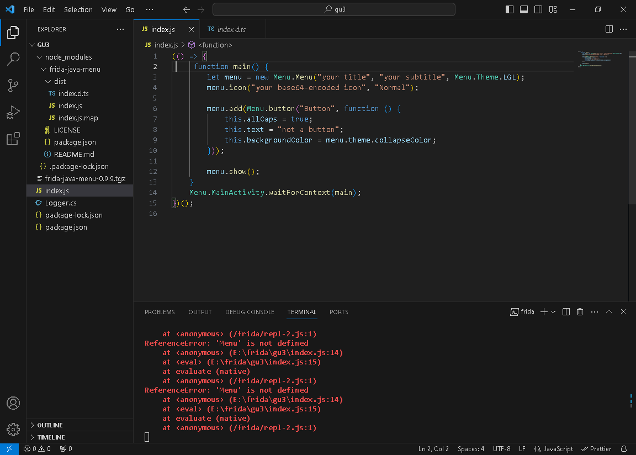Click the code minimap preview
636x455 pixels.
point(601,59)
